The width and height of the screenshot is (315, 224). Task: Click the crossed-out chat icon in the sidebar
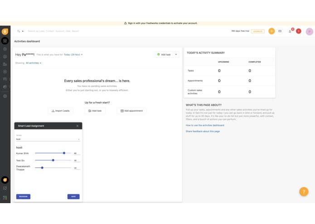point(5,189)
